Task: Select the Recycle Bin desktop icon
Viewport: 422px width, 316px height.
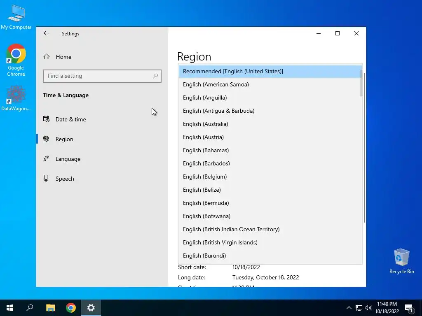Action: coord(401,261)
